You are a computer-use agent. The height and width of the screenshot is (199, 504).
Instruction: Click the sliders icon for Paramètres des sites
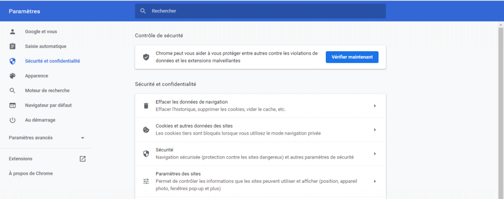146,181
